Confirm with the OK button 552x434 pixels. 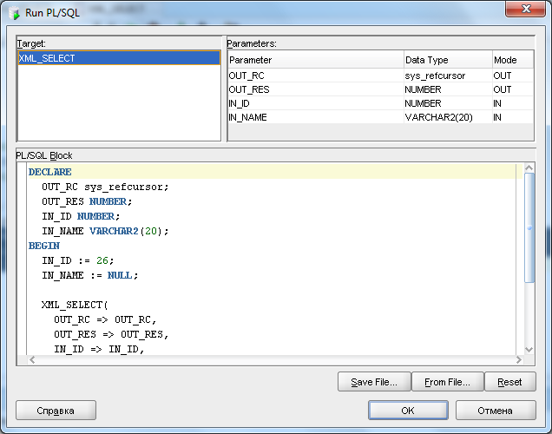408,411
